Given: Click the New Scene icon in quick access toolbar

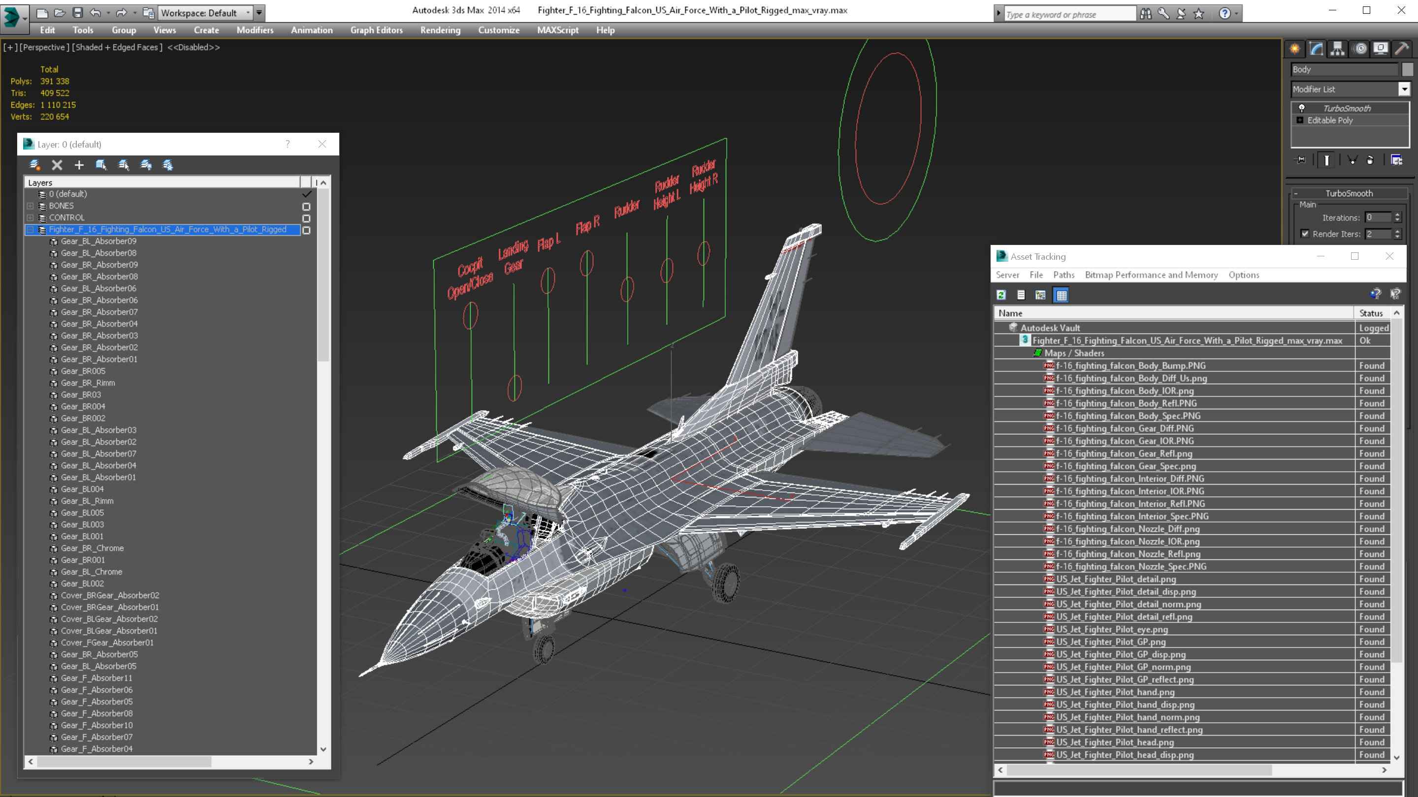Looking at the screenshot, I should coord(42,13).
